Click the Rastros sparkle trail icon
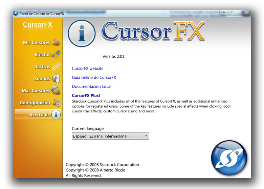This screenshot has width=264, height=189. pos(56,66)
